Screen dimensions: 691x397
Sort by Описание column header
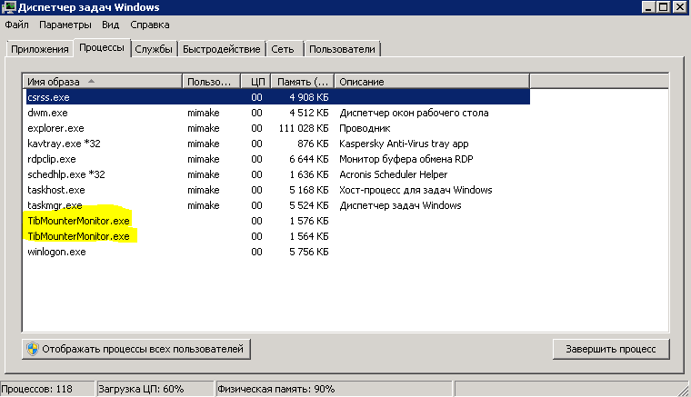pos(432,82)
